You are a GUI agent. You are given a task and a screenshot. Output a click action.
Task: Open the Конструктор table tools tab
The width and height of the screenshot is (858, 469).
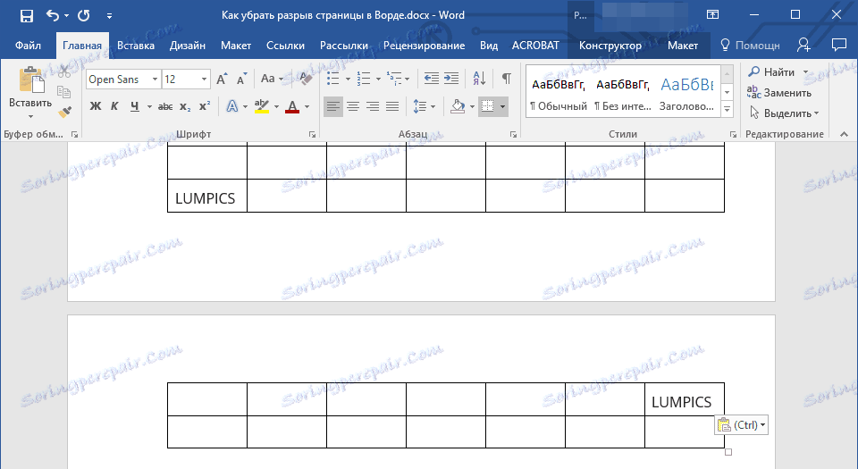(610, 46)
